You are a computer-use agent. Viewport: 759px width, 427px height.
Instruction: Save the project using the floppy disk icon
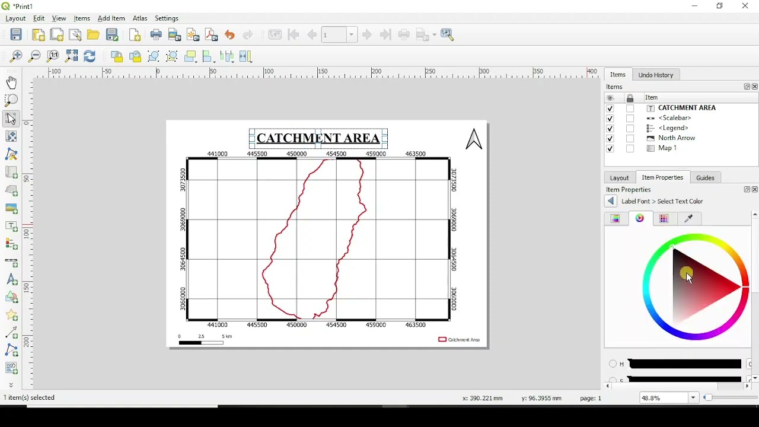click(16, 35)
